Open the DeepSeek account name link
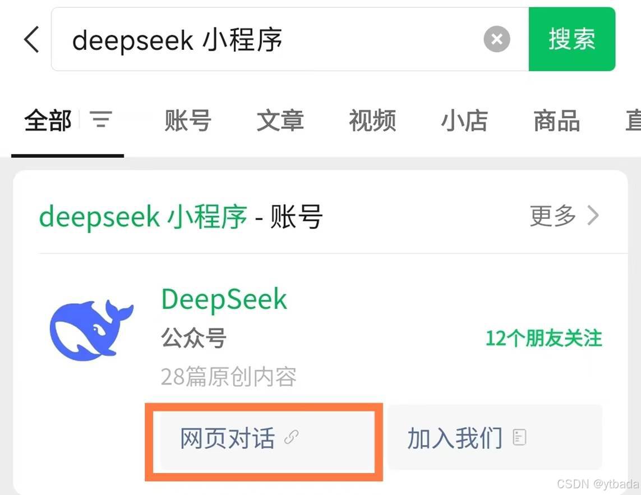The height and width of the screenshot is (495, 641). [224, 299]
